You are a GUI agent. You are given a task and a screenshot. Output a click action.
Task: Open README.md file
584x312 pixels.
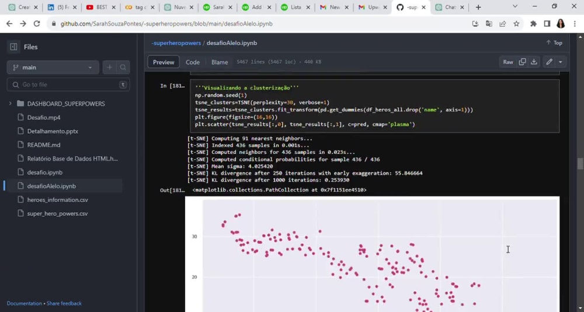[44, 145]
